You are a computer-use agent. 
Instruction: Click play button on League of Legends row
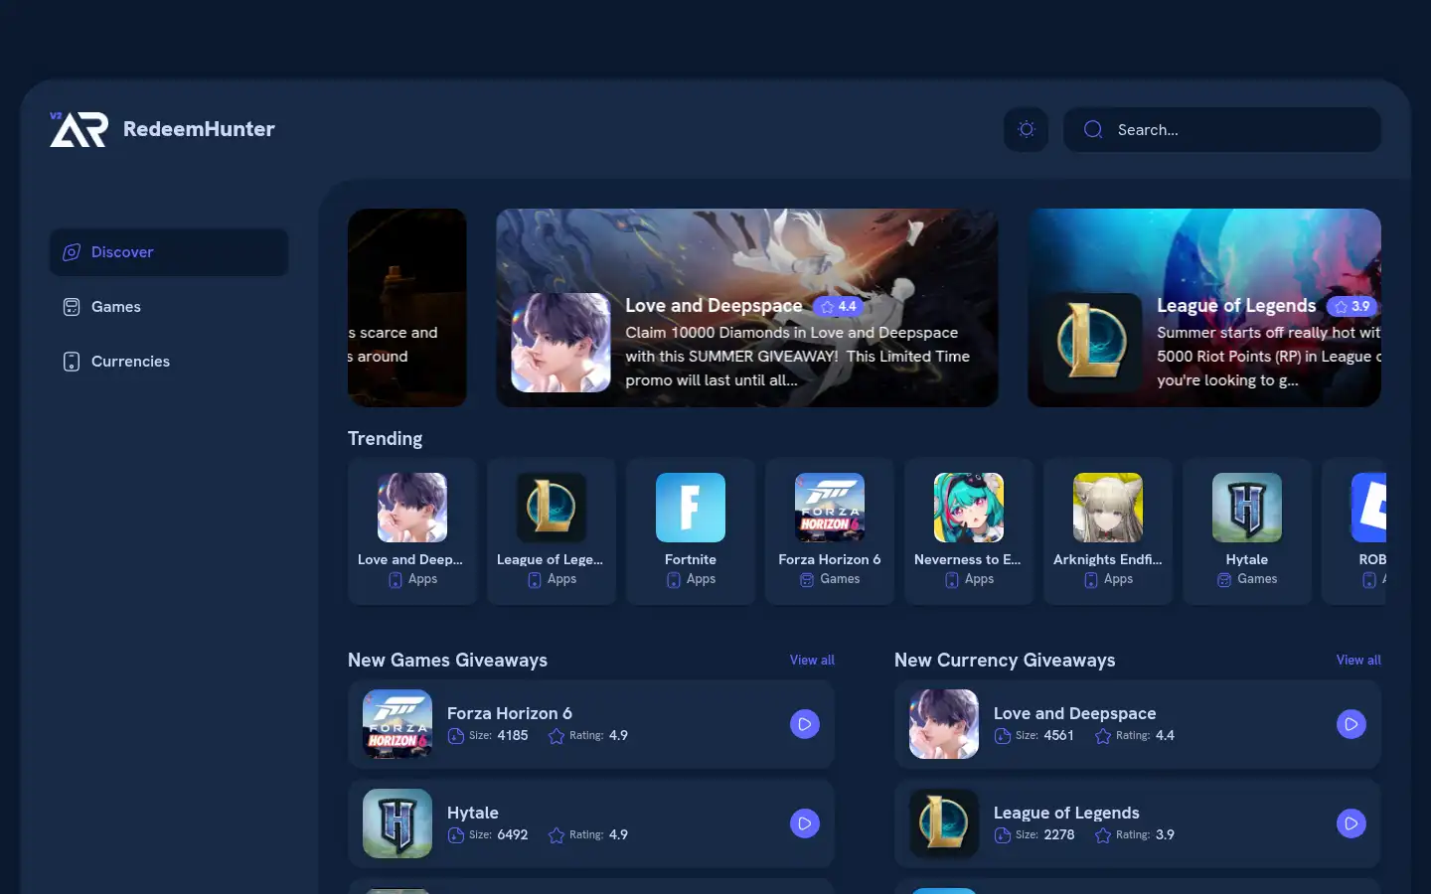1351,823
